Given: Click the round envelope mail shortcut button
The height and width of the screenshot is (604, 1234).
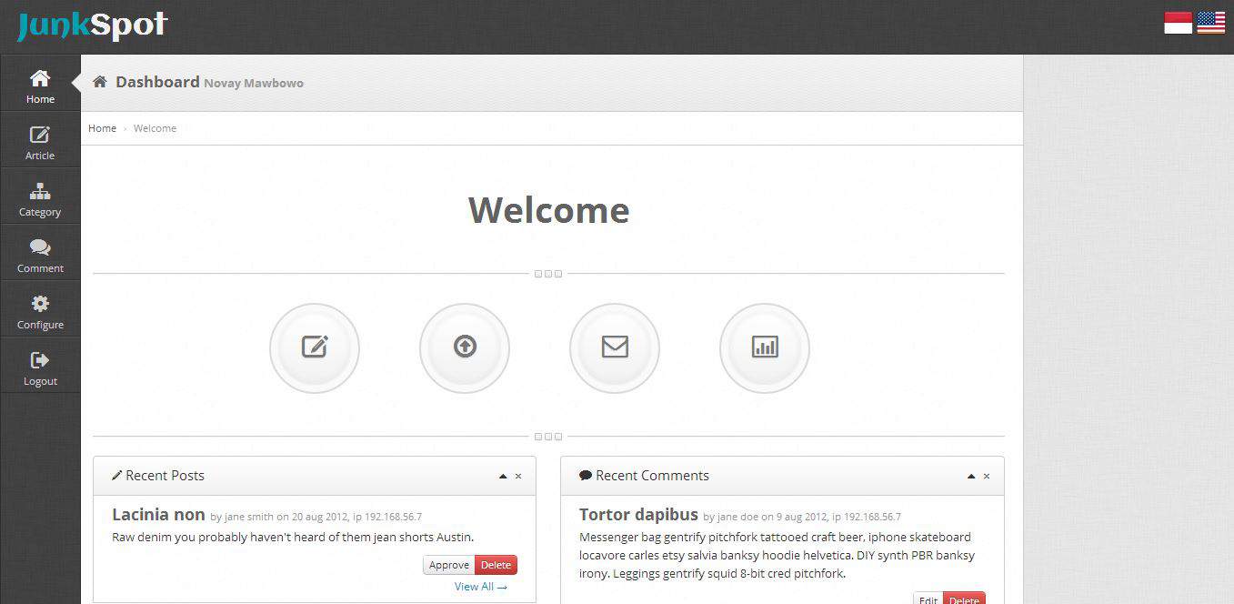Looking at the screenshot, I should (x=615, y=347).
